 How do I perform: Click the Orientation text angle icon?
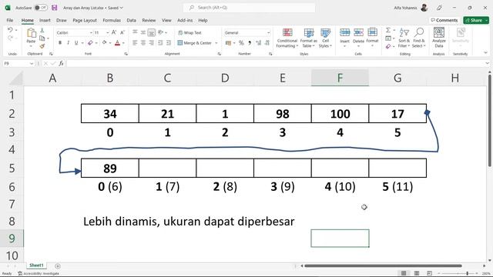[161, 32]
